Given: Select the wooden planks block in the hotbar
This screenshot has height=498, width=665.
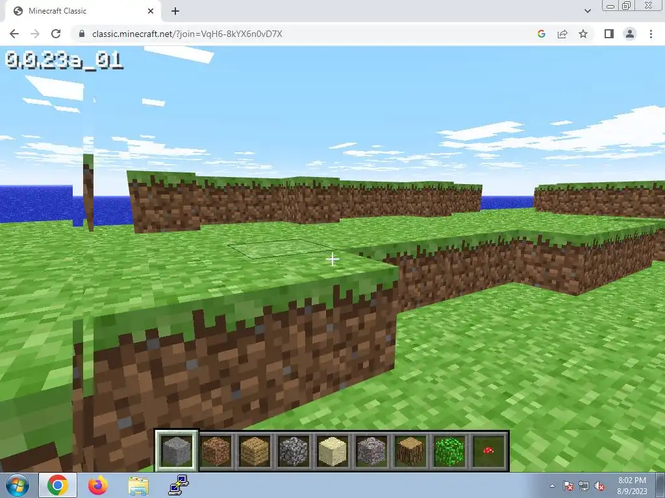Looking at the screenshot, I should pyautogui.click(x=255, y=451).
